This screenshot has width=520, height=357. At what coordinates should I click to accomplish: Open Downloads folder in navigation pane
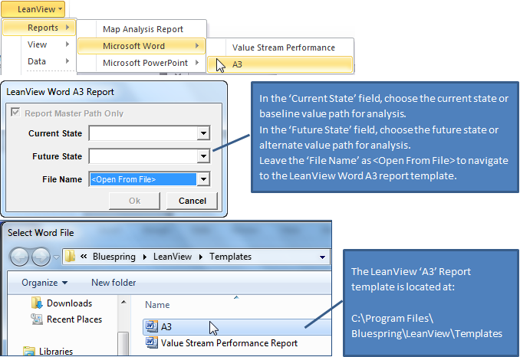pyautogui.click(x=69, y=303)
